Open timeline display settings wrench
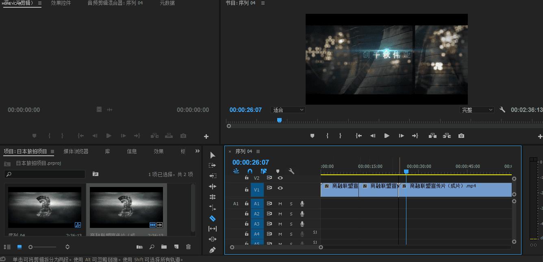 pyautogui.click(x=291, y=171)
